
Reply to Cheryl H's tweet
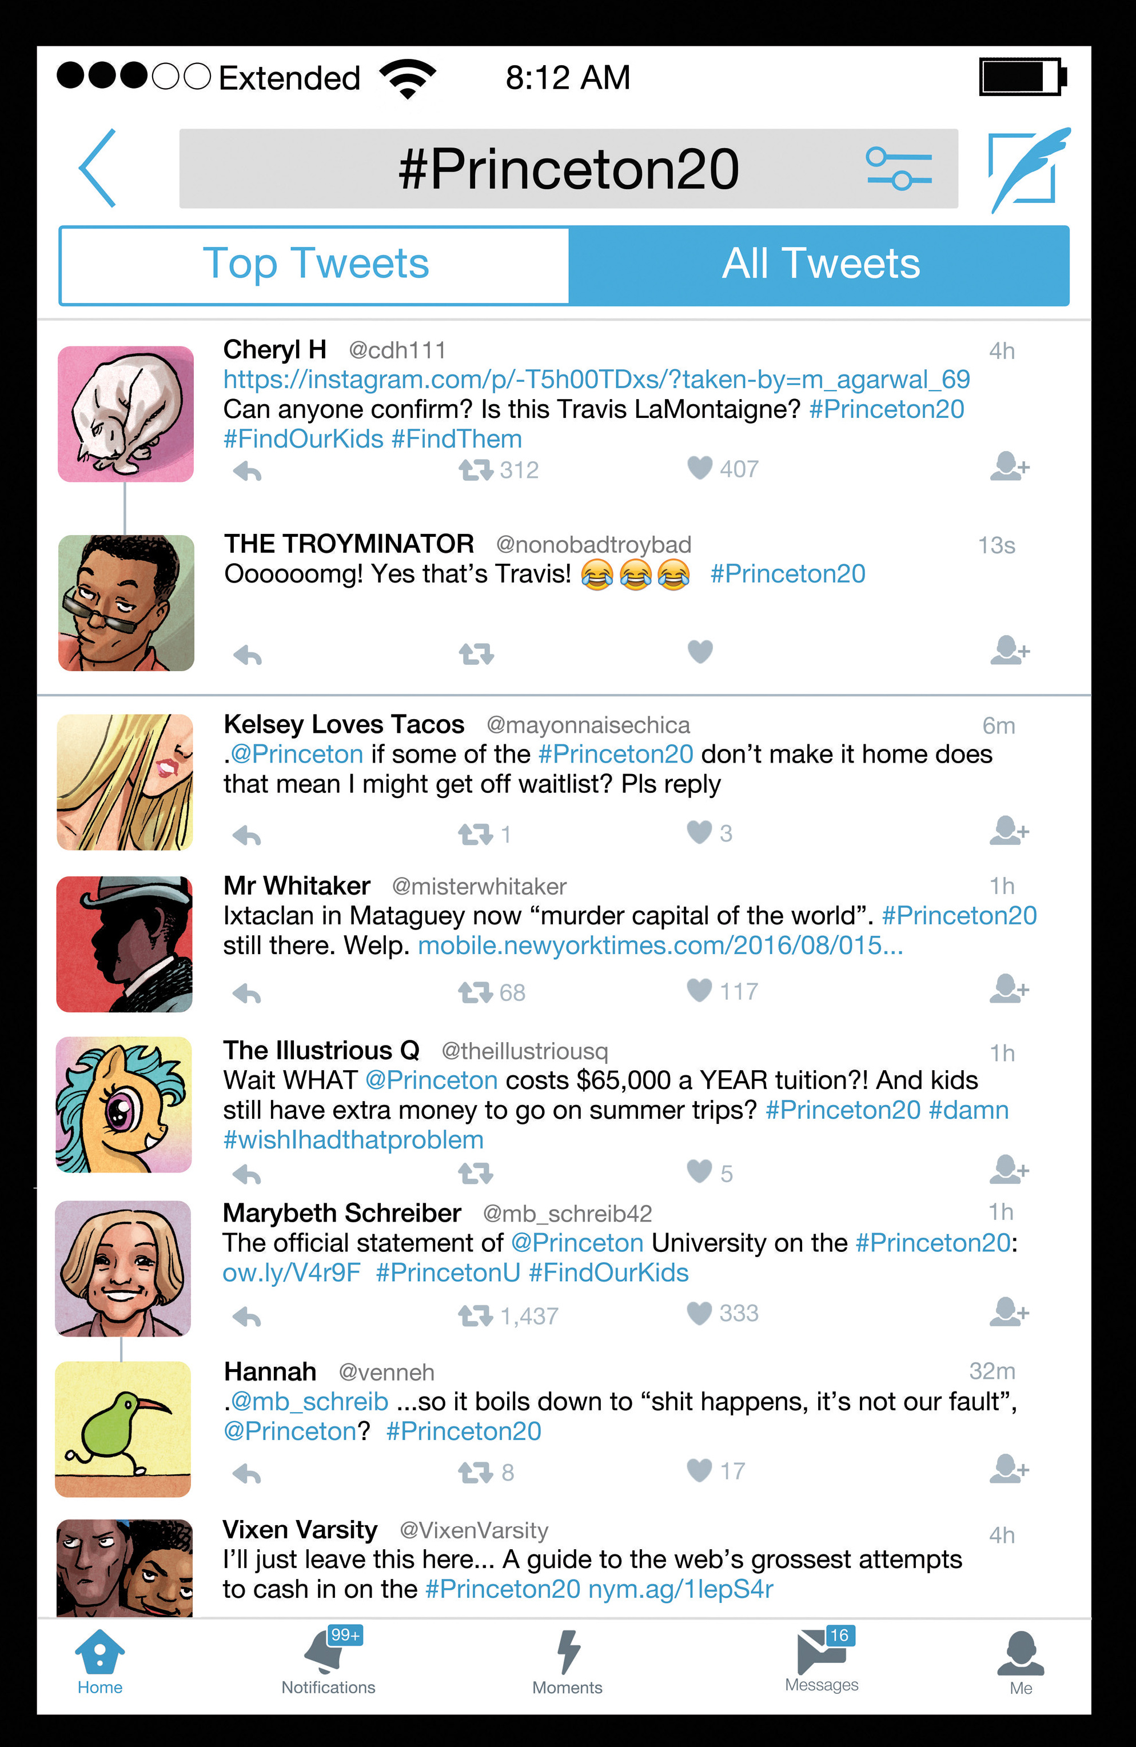pos(248,471)
